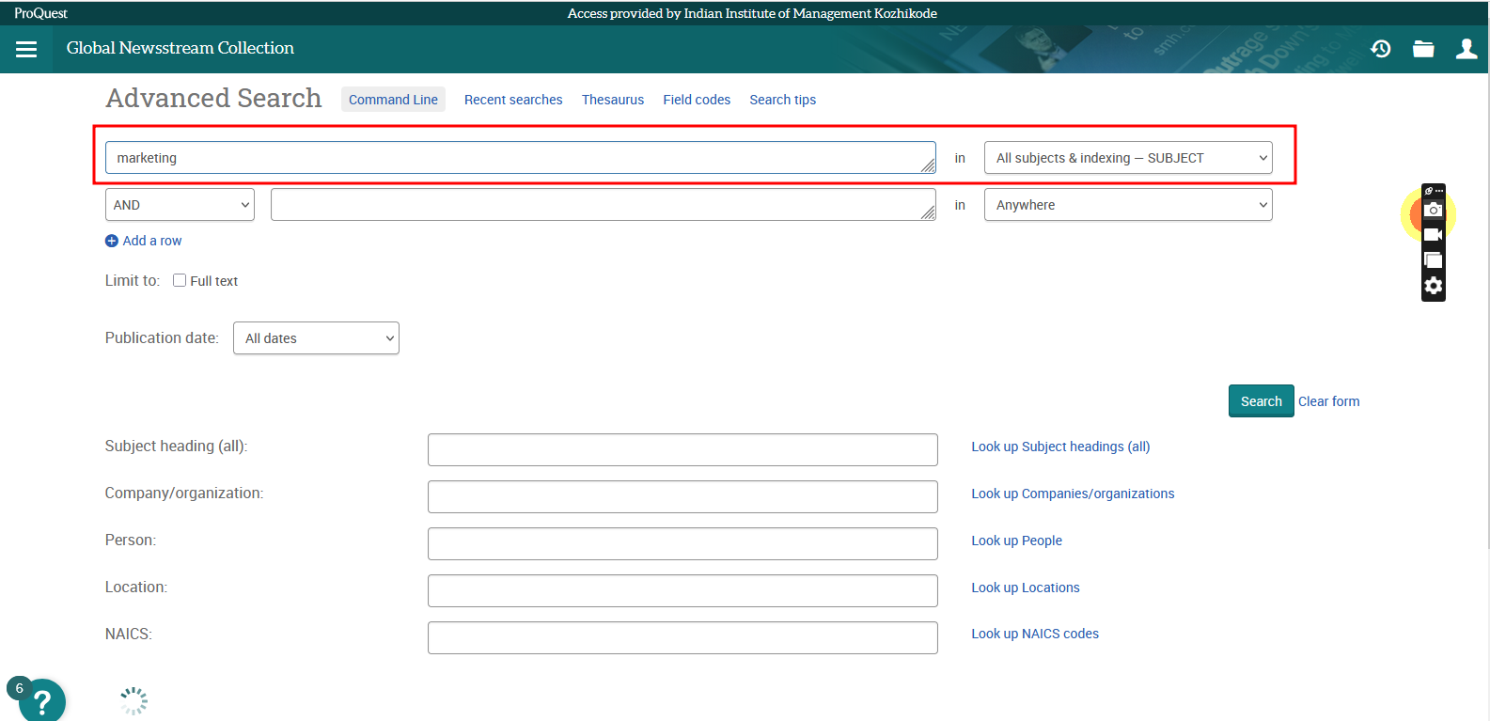Screen dimensions: 1490x721
Task: Enable the Full text limit checkbox
Action: coord(180,281)
